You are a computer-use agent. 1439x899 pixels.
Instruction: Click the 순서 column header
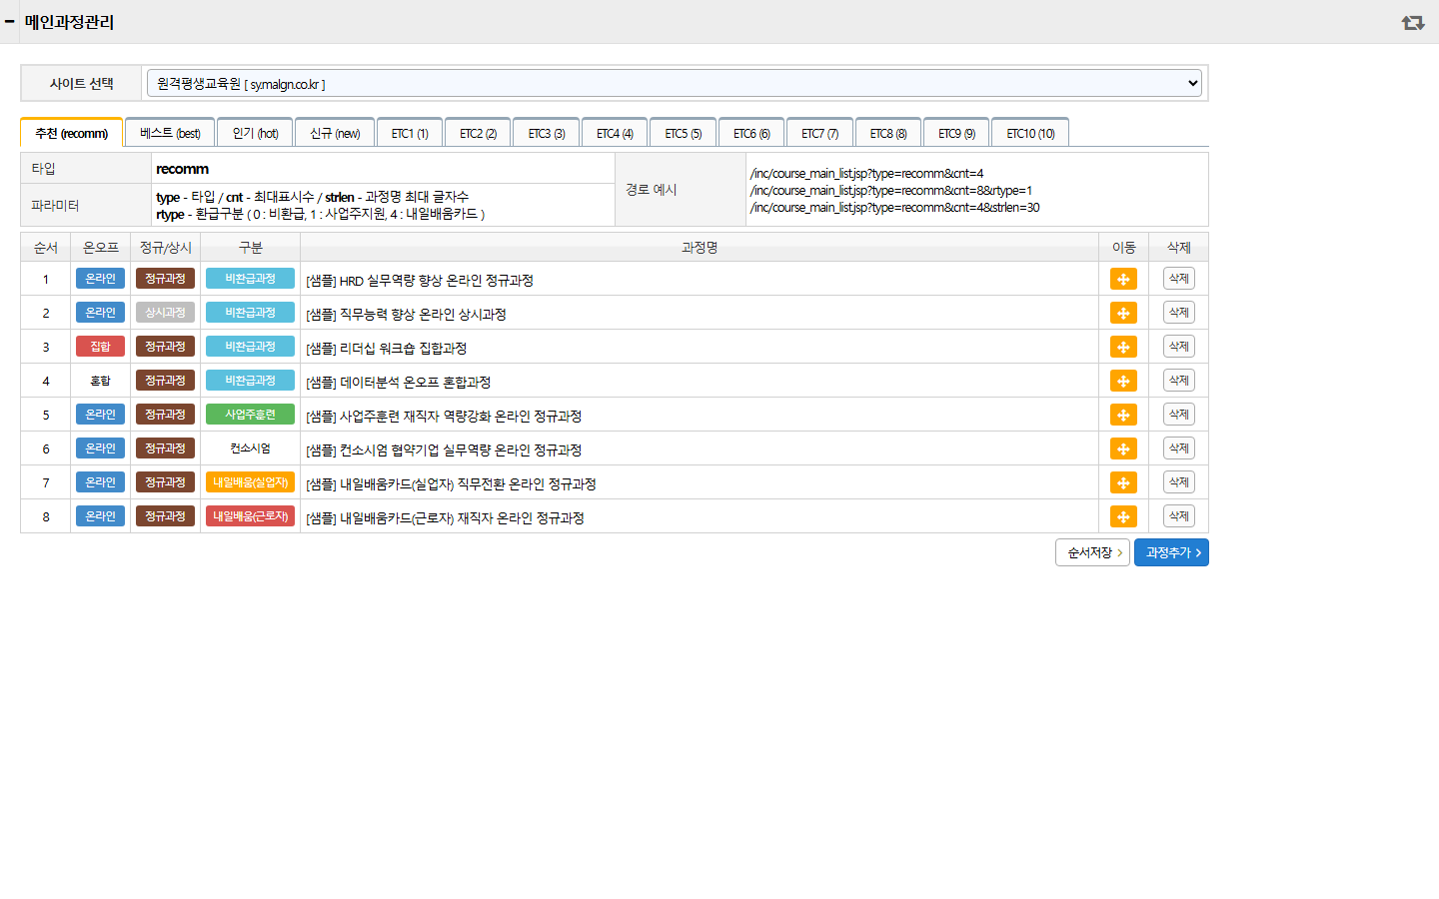coord(45,248)
